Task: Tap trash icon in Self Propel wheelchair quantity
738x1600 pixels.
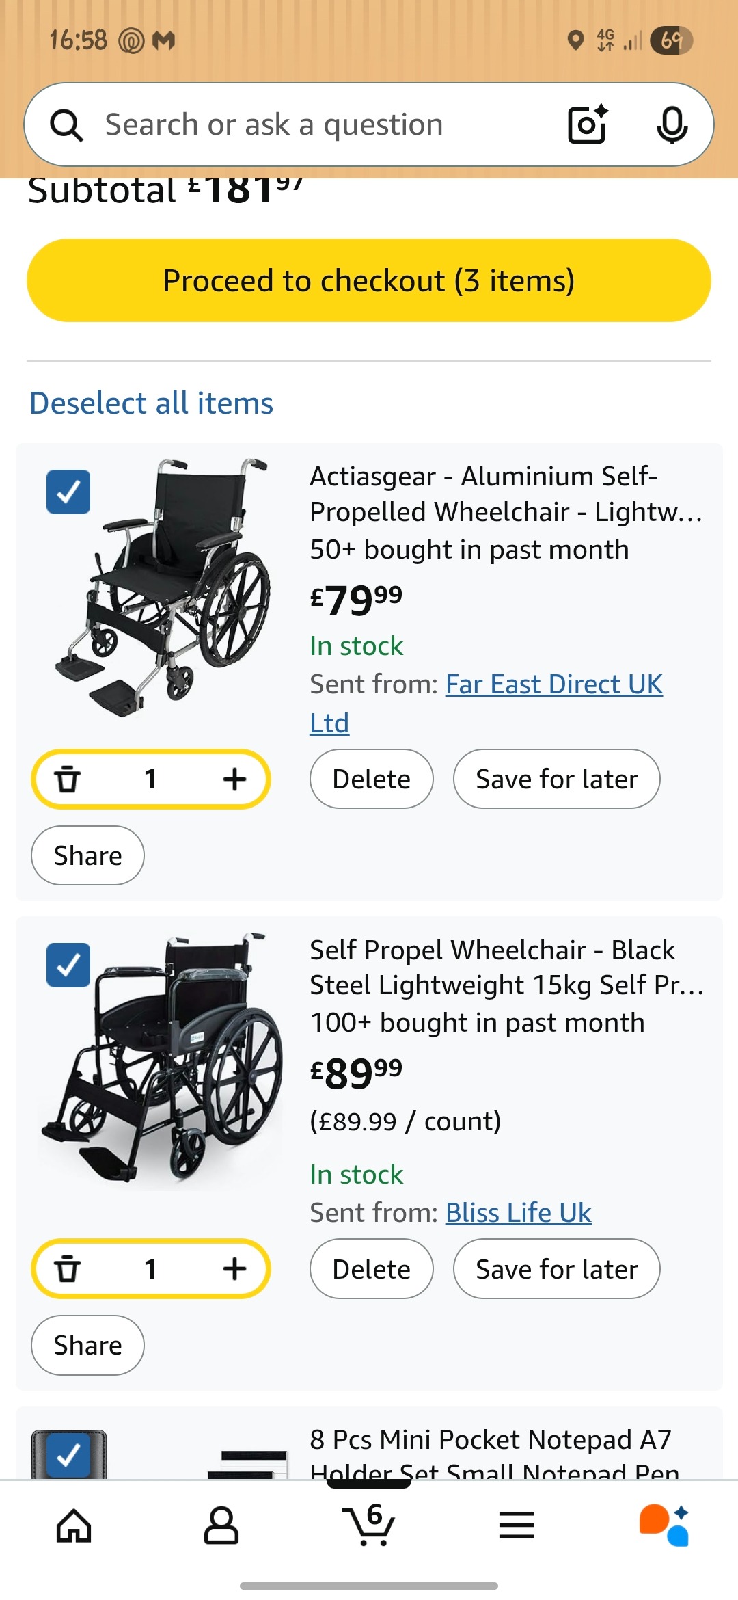Action: (x=68, y=1269)
